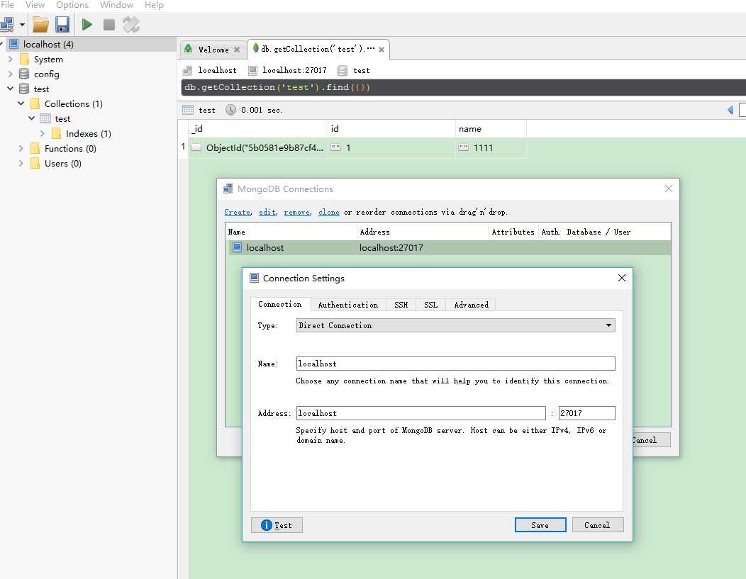The image size is (746, 579).
Task: Switch to the SSL tab
Action: (x=430, y=305)
